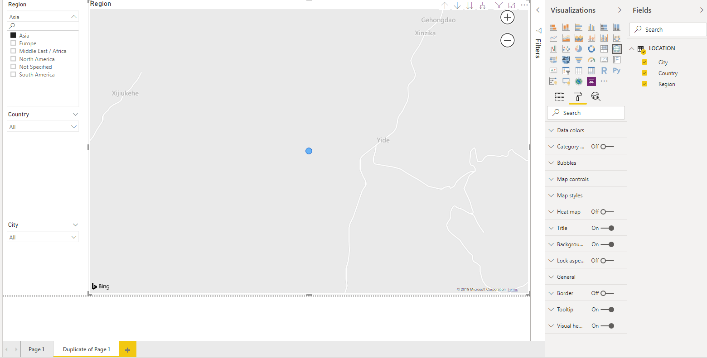Select the pie chart visualization icon
This screenshot has height=358, width=707.
point(579,49)
